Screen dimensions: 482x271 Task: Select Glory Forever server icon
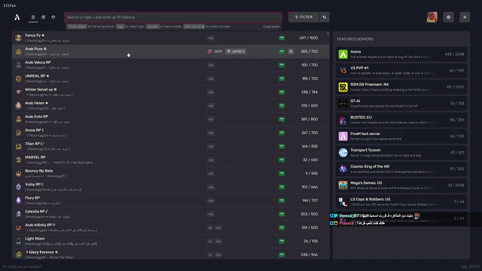(x=18, y=255)
